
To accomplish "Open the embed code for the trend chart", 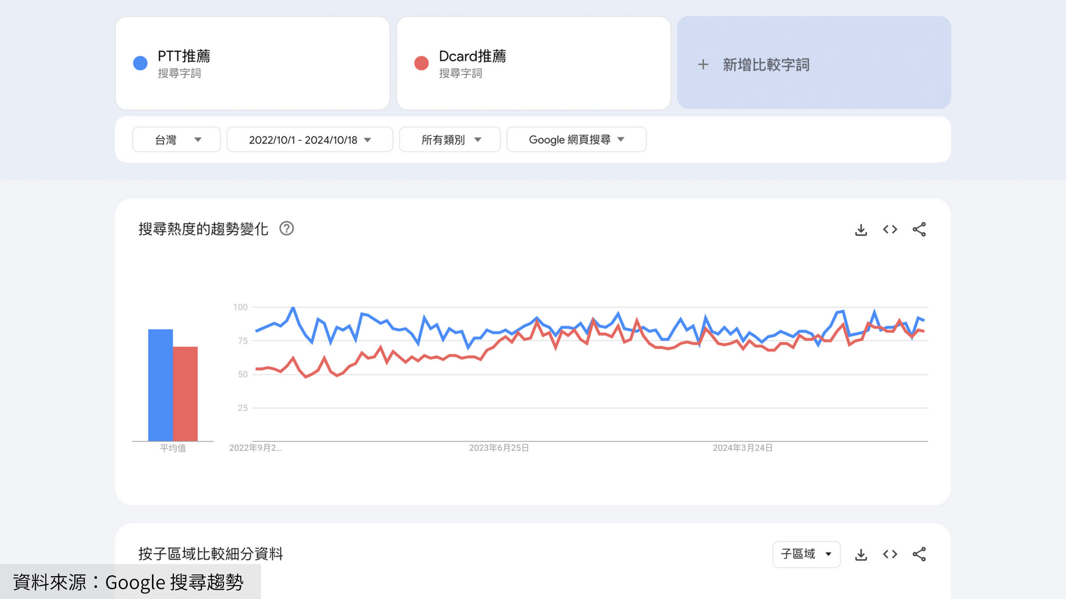I will 890,230.
